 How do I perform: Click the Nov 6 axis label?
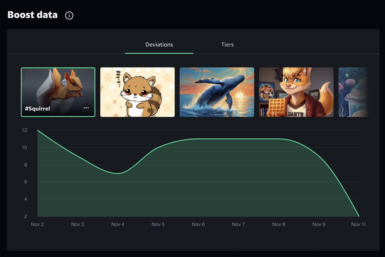pyautogui.click(x=198, y=224)
